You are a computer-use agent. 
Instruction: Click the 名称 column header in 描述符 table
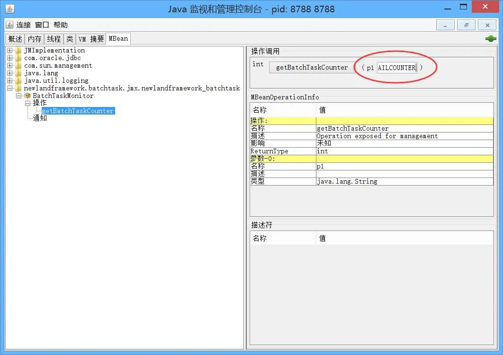tap(283, 238)
